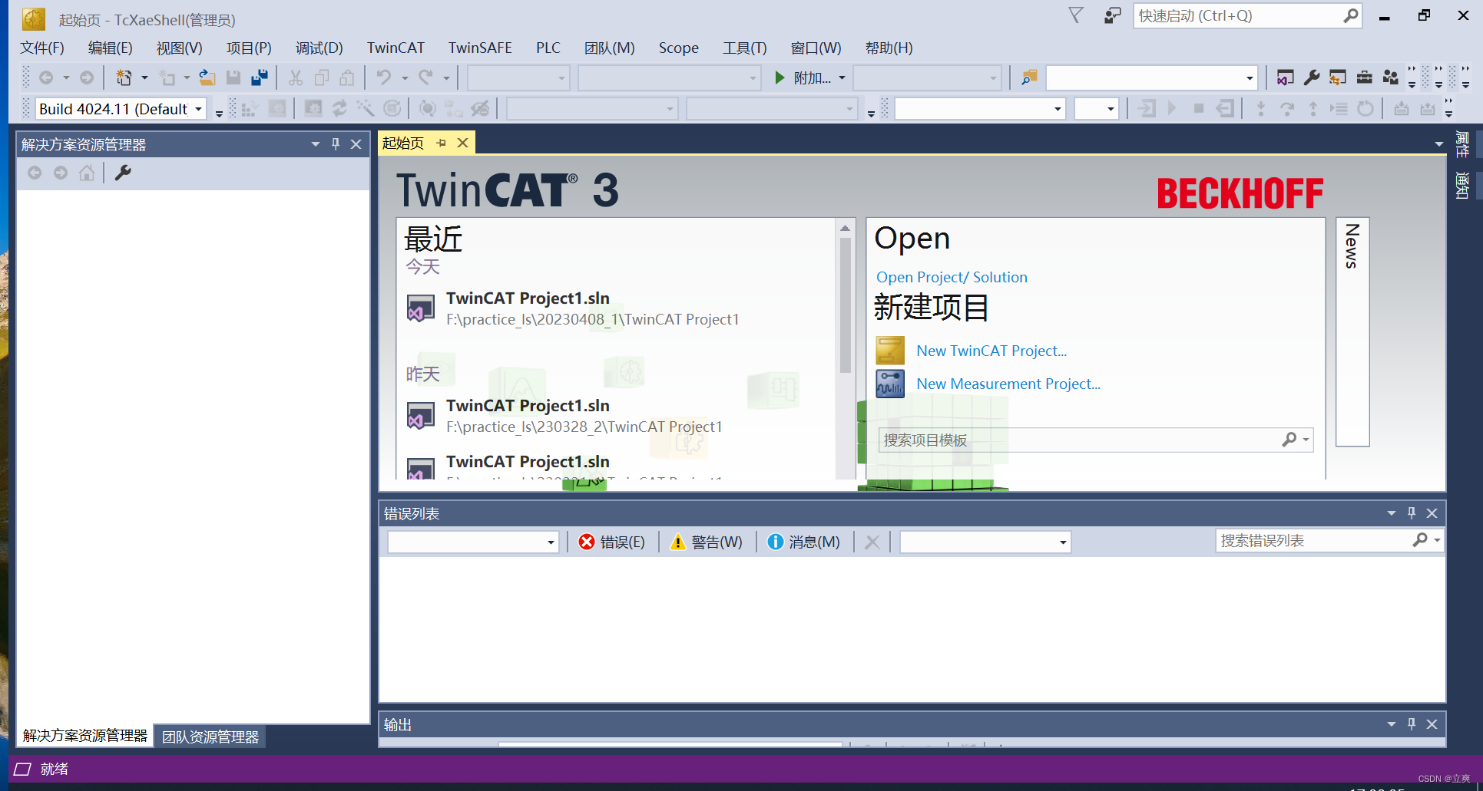Open the TwinSAFE menu
Viewport: 1483px width, 791px height.
(480, 48)
